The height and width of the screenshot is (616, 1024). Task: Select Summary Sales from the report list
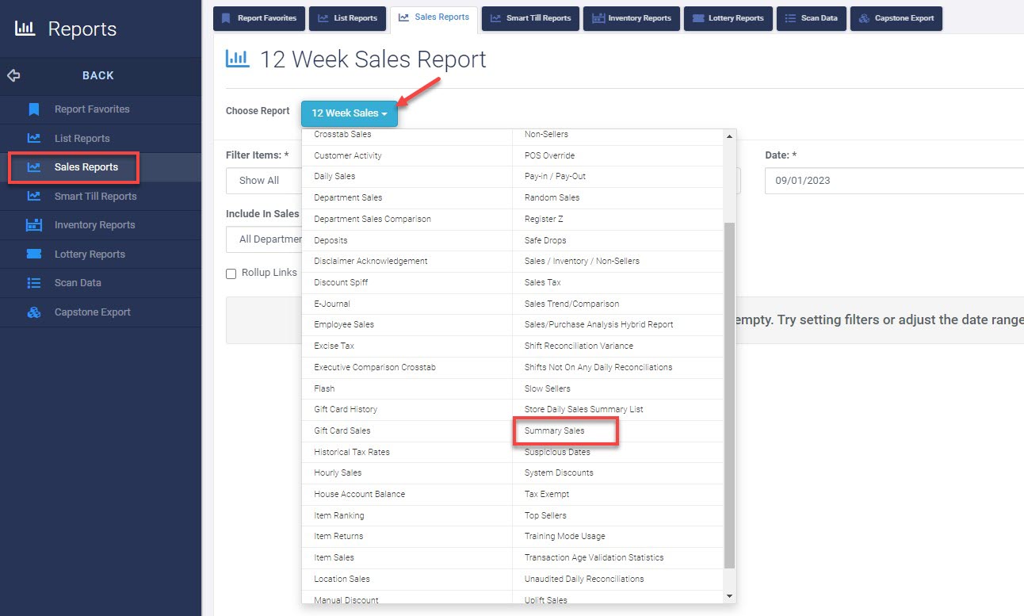pyautogui.click(x=555, y=430)
